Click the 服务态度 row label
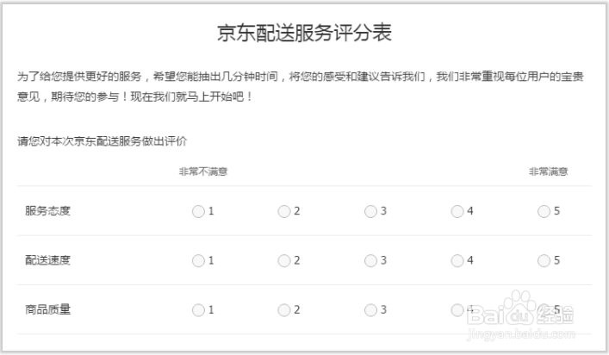Screen dimensions: 609x355 [47, 211]
